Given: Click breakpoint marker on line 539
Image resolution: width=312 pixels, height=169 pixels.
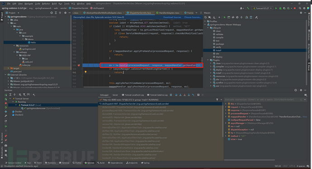Looking at the screenshot, I should 79,65.
